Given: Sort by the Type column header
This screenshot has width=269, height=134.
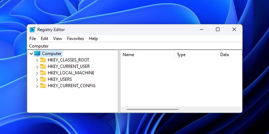Looking at the screenshot, I should [x=196, y=55].
